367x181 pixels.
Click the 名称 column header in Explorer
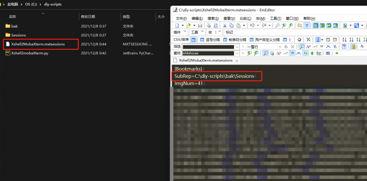[x=13, y=16]
